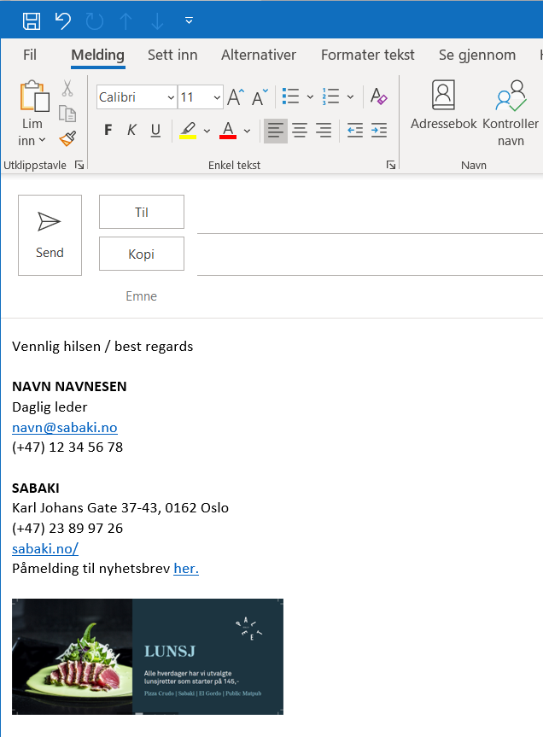Click the 'NAVN NAVNESEN' name text
Image resolution: width=543 pixels, height=737 pixels.
(69, 386)
